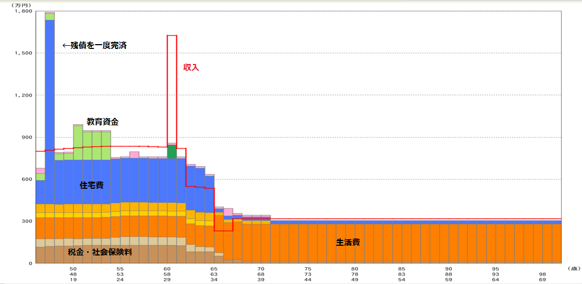Click the 1,200 y-axis value
This screenshot has width=582, height=284.
(24, 95)
